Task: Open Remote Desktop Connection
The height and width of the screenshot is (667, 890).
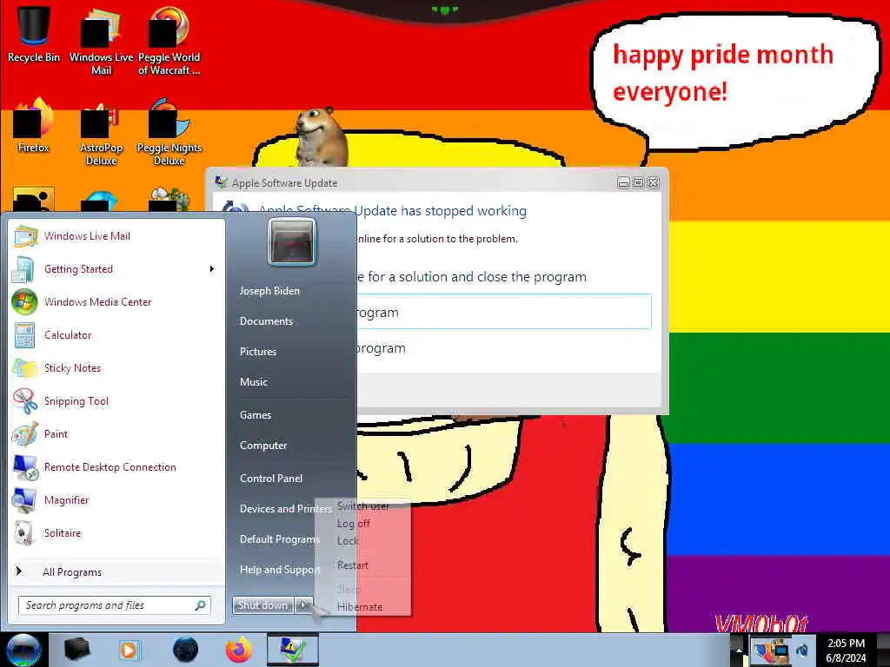Action: pos(116,466)
